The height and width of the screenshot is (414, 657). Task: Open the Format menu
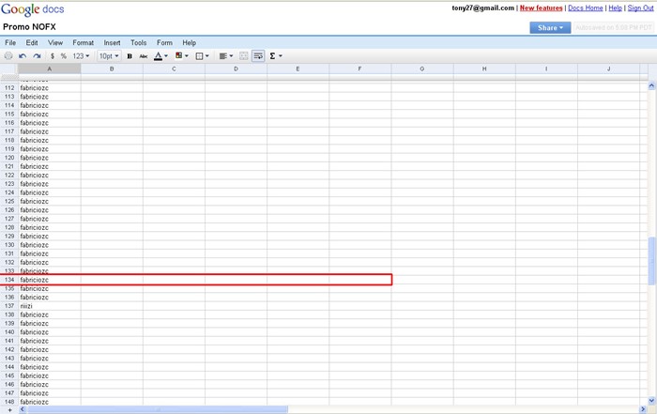click(x=84, y=42)
